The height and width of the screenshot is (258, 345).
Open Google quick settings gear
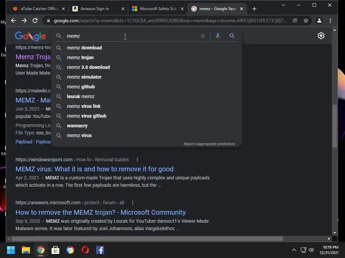point(321,36)
